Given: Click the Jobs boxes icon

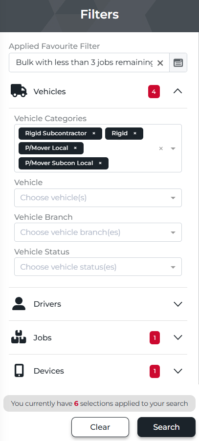Looking at the screenshot, I should click(x=19, y=337).
